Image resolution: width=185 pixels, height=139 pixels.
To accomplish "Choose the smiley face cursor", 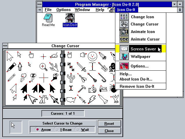I will pyautogui.click(x=92, y=56).
